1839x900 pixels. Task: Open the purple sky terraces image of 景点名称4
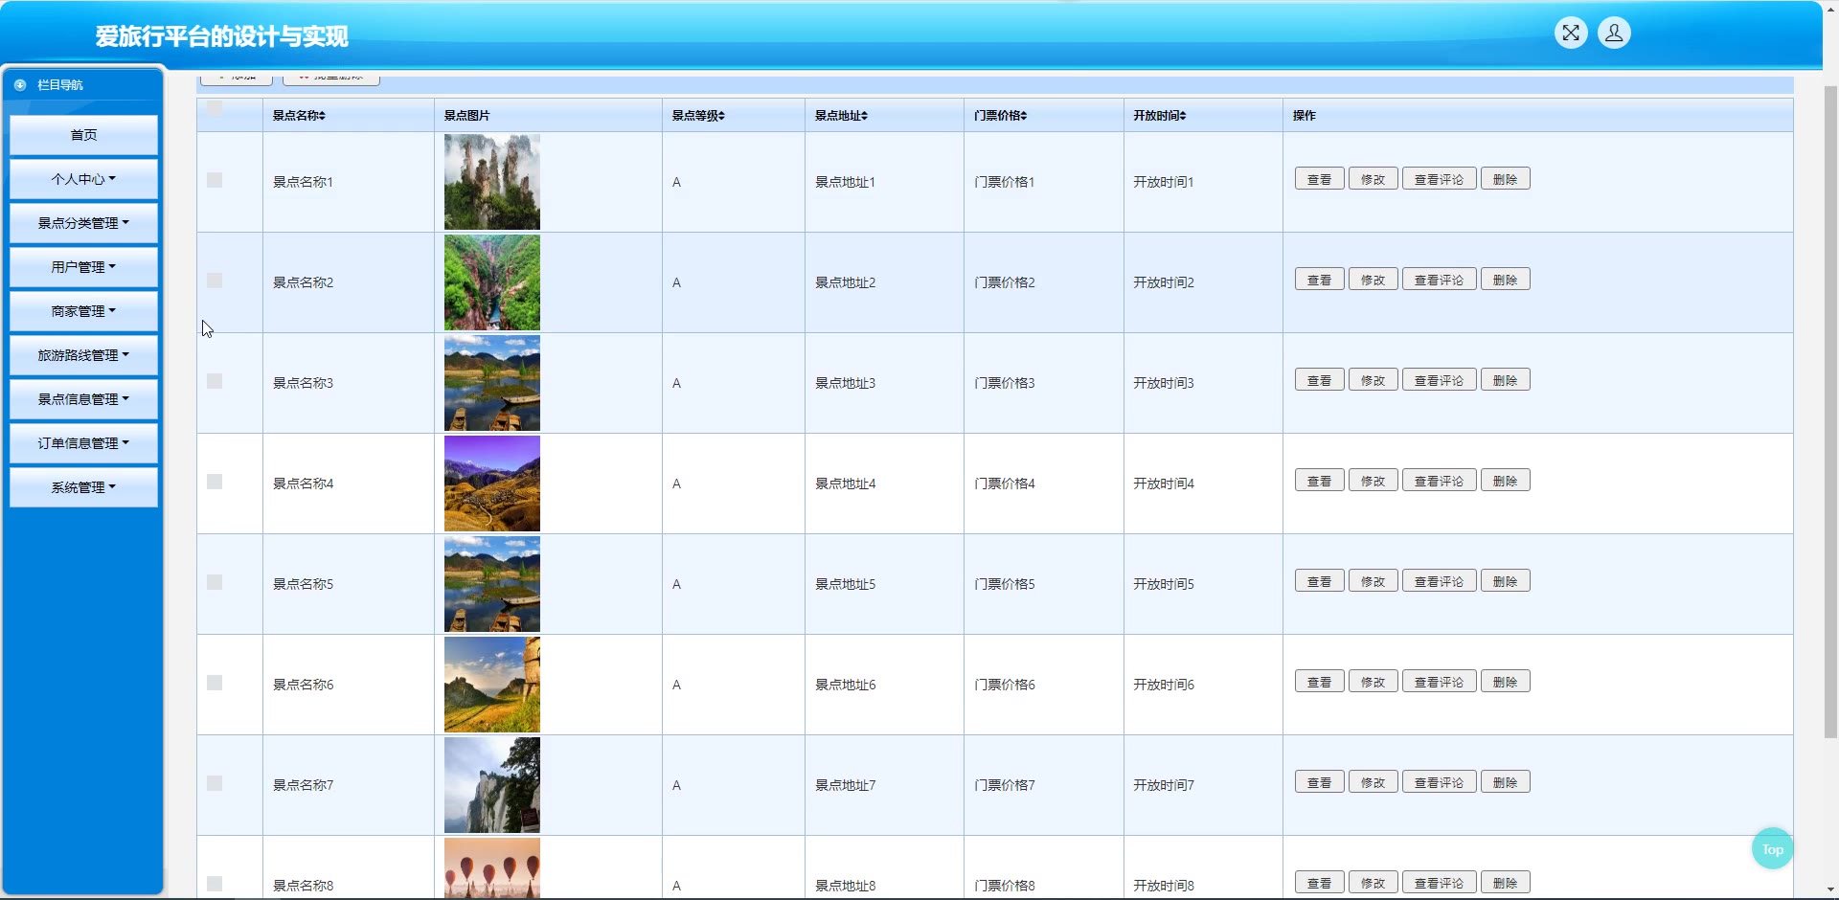pos(491,484)
